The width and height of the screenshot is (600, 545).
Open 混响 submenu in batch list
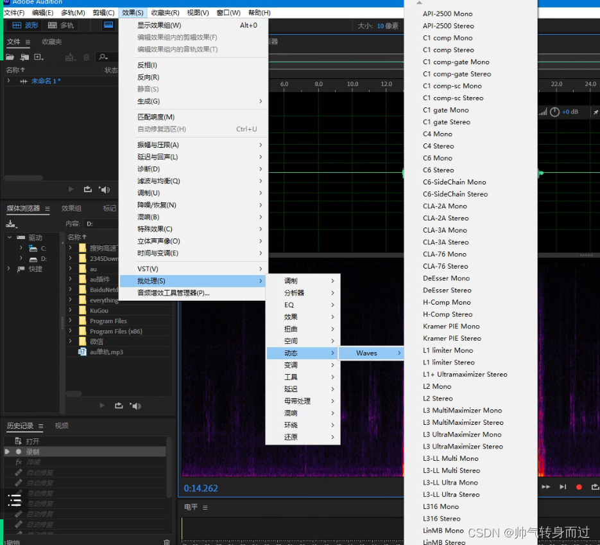pyautogui.click(x=303, y=413)
